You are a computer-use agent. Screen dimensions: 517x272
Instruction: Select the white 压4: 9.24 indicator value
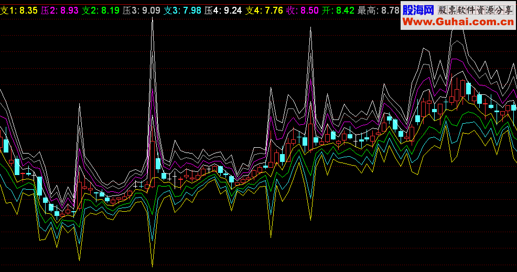pos(223,10)
